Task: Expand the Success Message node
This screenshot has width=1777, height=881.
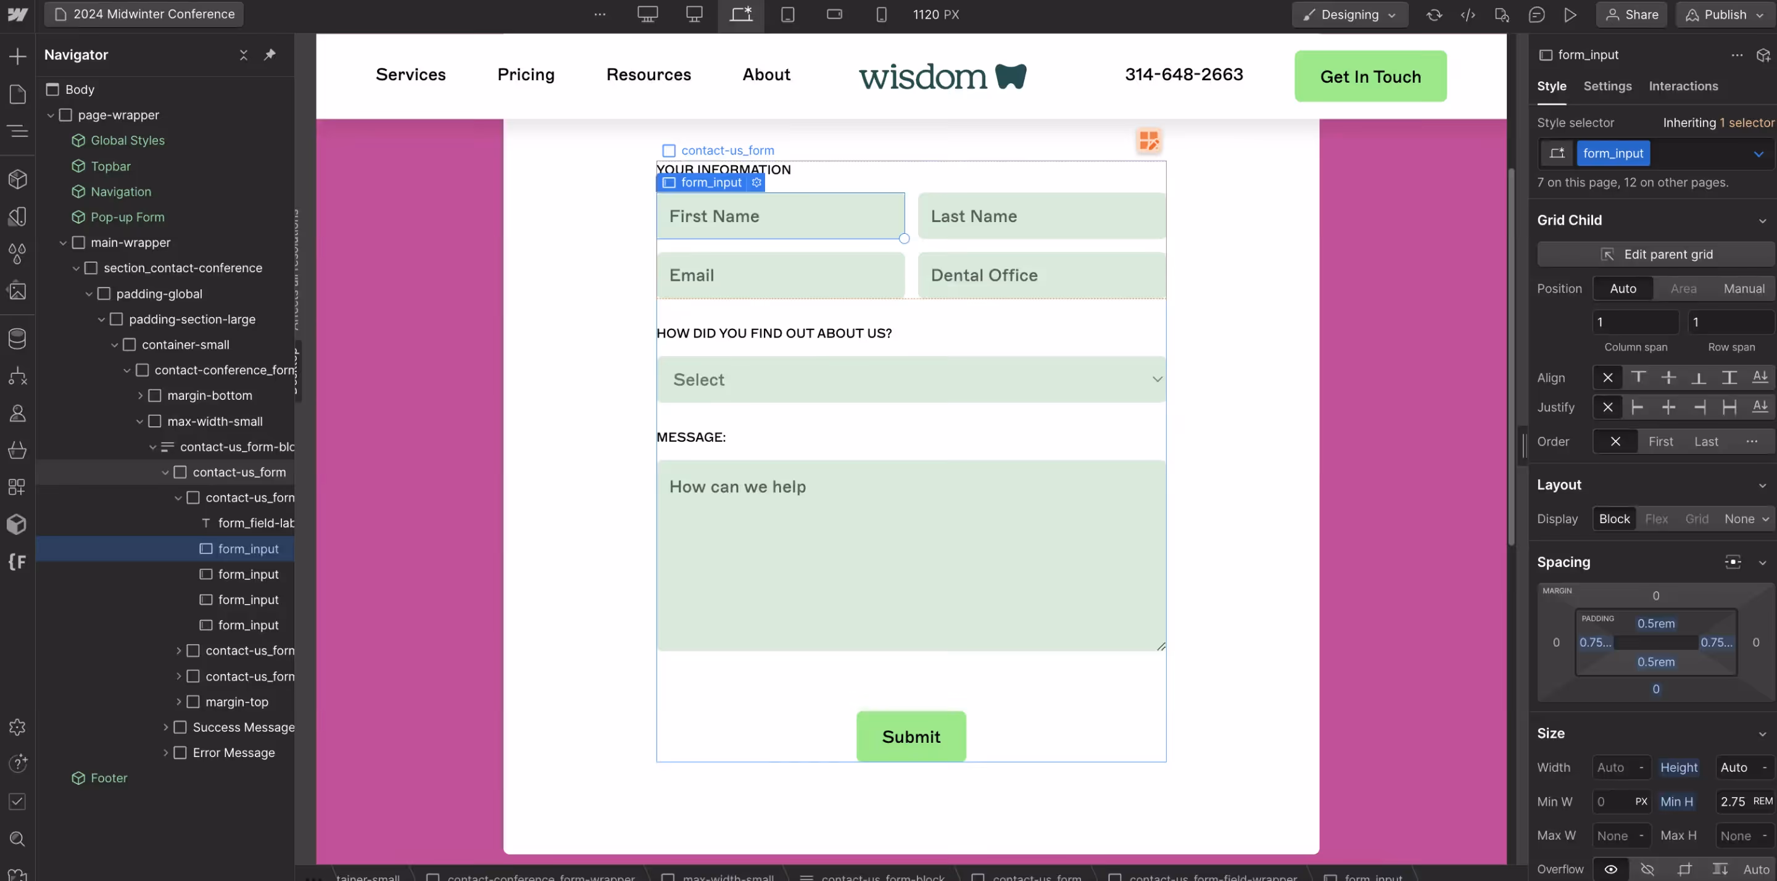Action: tap(165, 727)
